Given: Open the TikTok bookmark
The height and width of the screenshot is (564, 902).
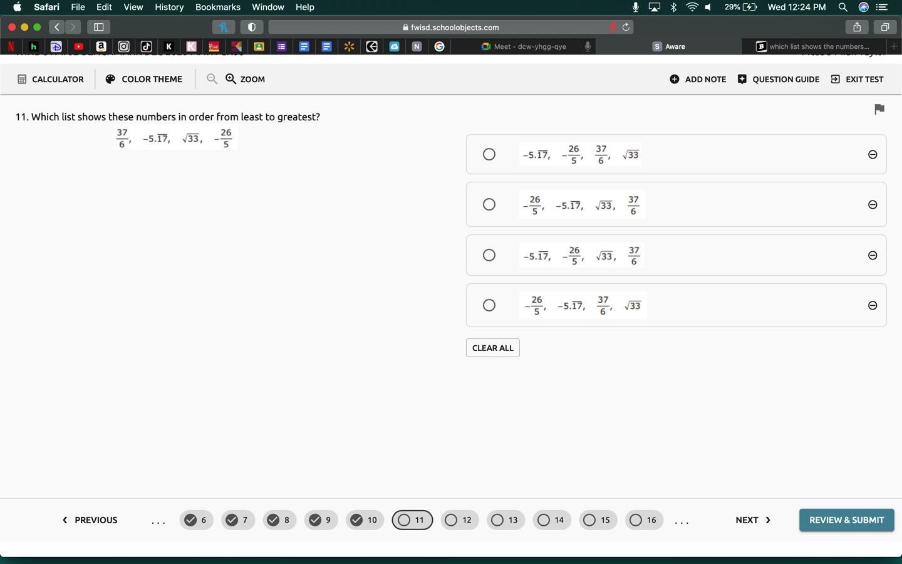Looking at the screenshot, I should pos(146,46).
